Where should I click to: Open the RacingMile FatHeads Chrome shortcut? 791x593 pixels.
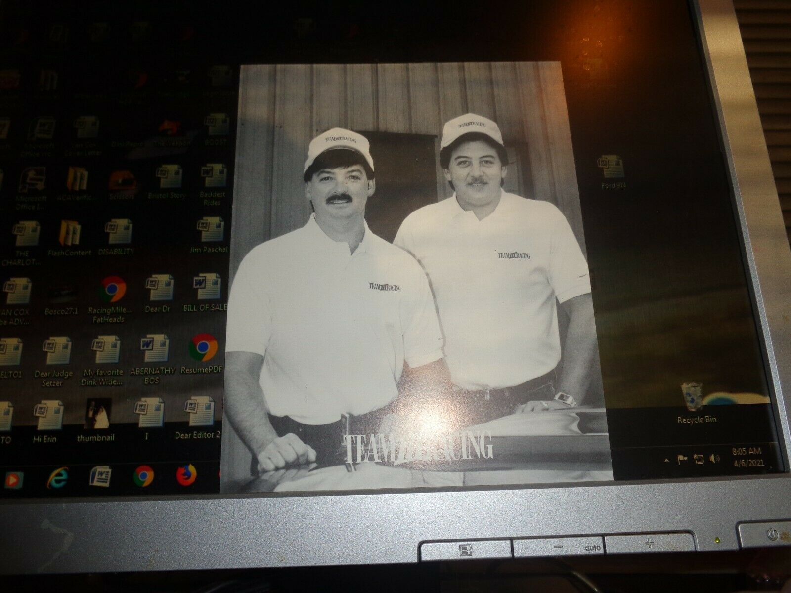[x=110, y=300]
